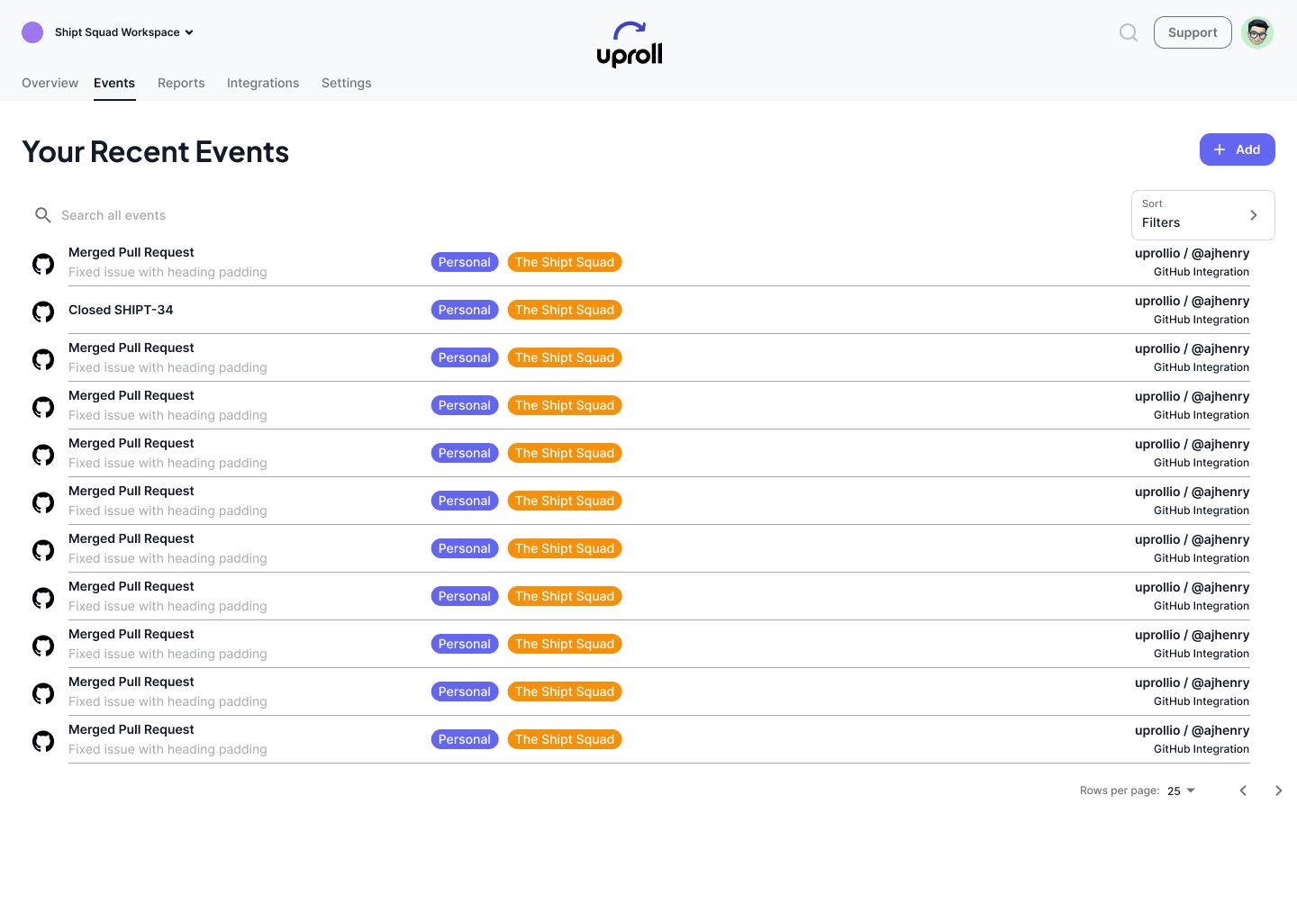Go to next page of events
This screenshot has width=1297, height=913.
coord(1278,791)
